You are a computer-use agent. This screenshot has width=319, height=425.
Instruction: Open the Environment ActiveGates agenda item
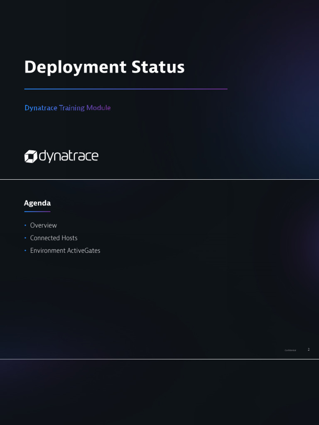click(65, 251)
